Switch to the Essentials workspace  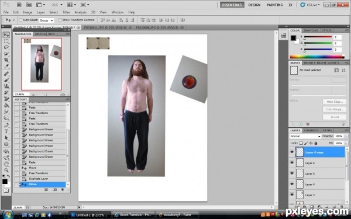point(232,5)
